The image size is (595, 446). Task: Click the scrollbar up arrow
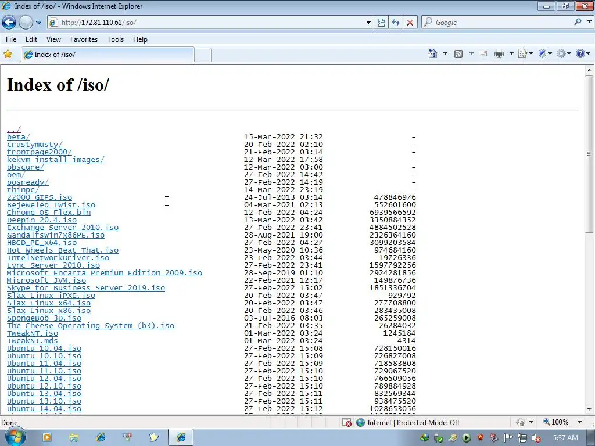(589, 70)
